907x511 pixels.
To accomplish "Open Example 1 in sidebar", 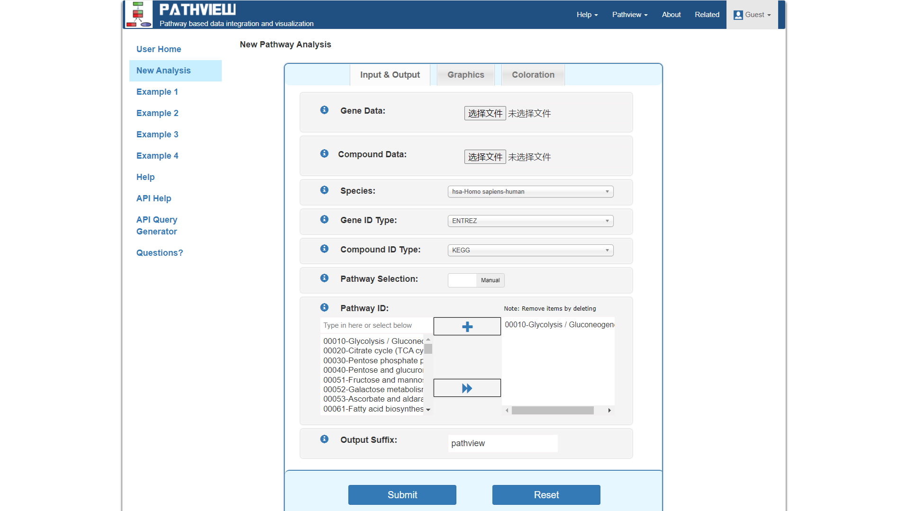I will coord(157,92).
